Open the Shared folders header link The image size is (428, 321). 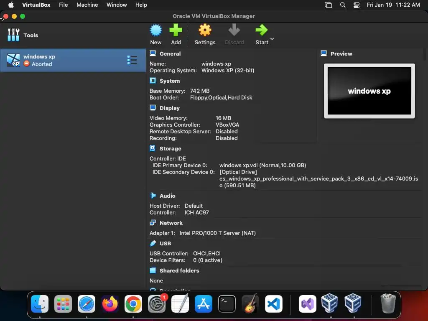[x=179, y=270]
